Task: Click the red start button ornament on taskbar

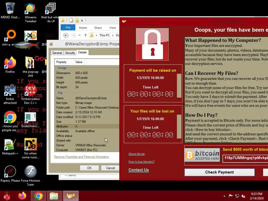Action: (x=7, y=196)
